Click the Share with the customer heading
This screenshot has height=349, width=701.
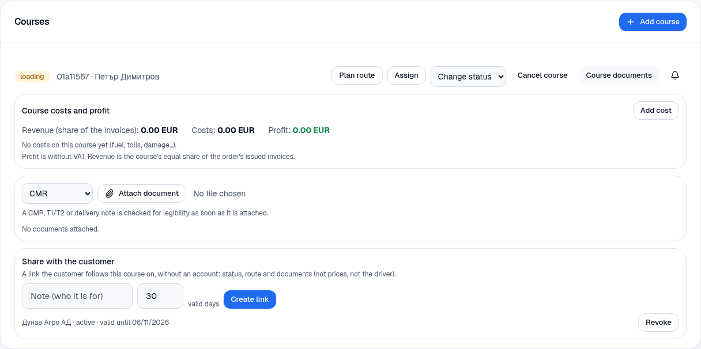[68, 261]
